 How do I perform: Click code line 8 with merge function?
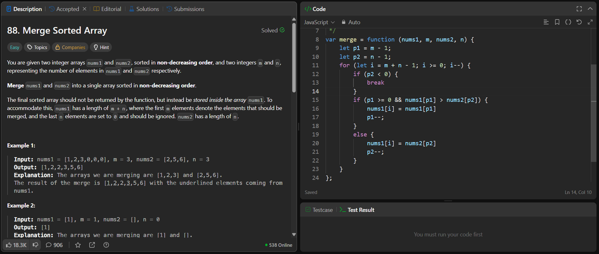click(400, 39)
